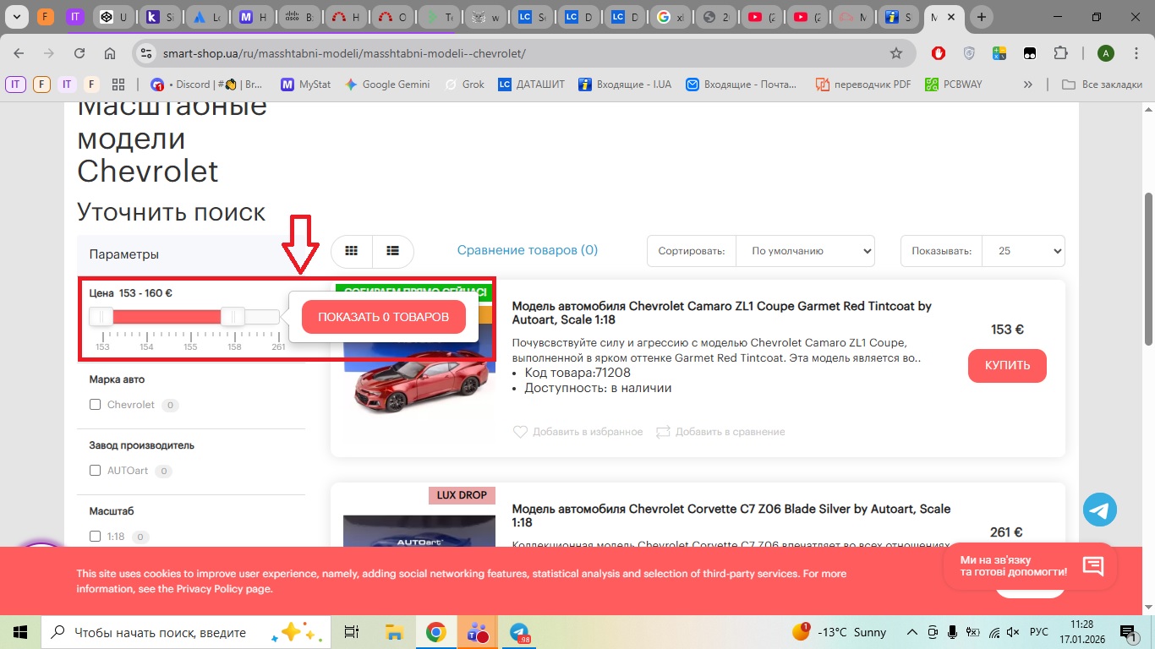Open Telegram chat floating icon

[1099, 510]
